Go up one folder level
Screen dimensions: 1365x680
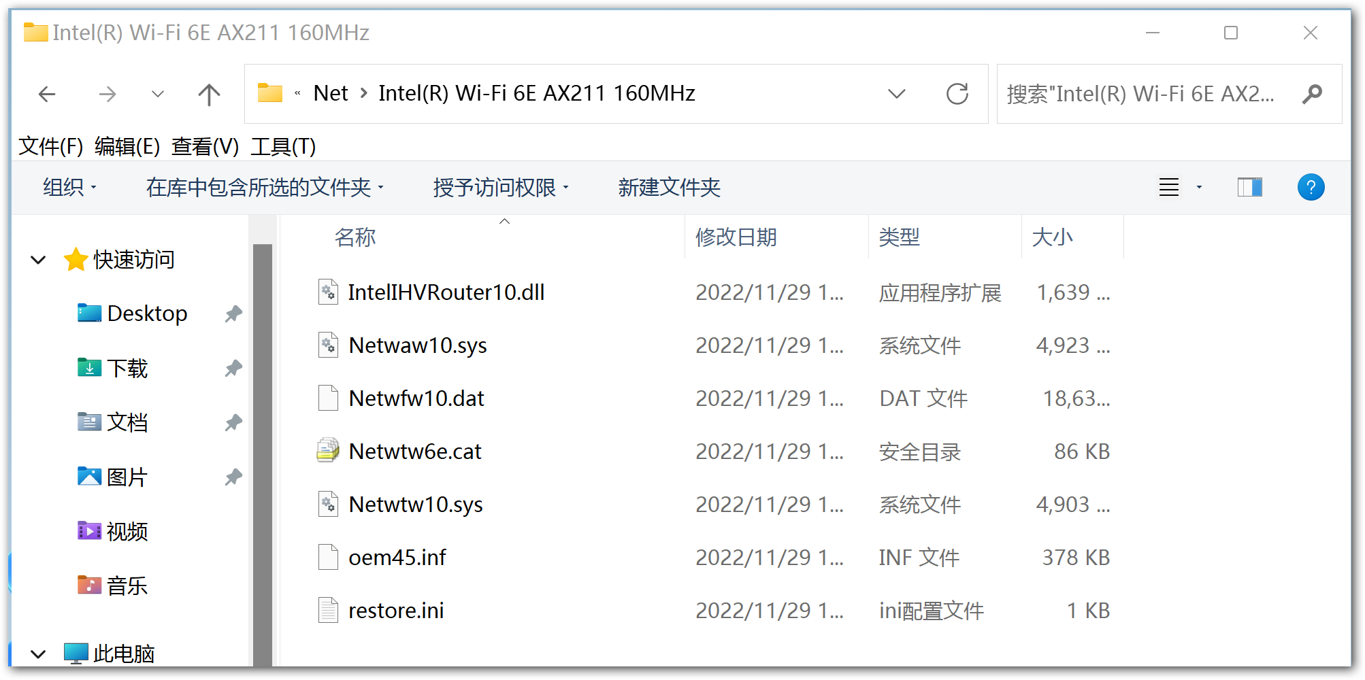pos(209,94)
